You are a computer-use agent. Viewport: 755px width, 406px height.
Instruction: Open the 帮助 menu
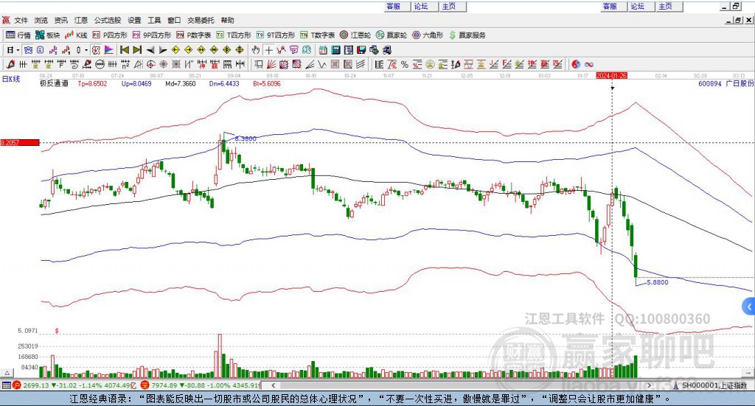click(x=227, y=20)
